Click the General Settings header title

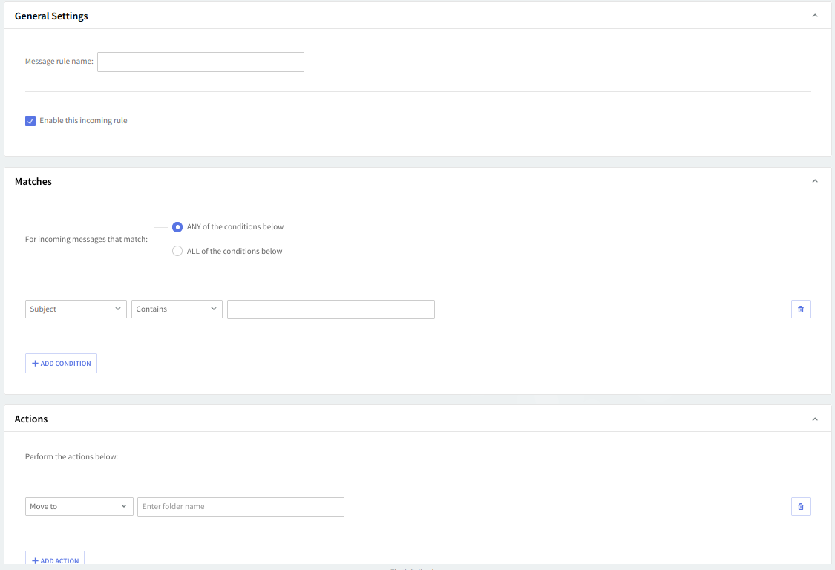coord(51,16)
